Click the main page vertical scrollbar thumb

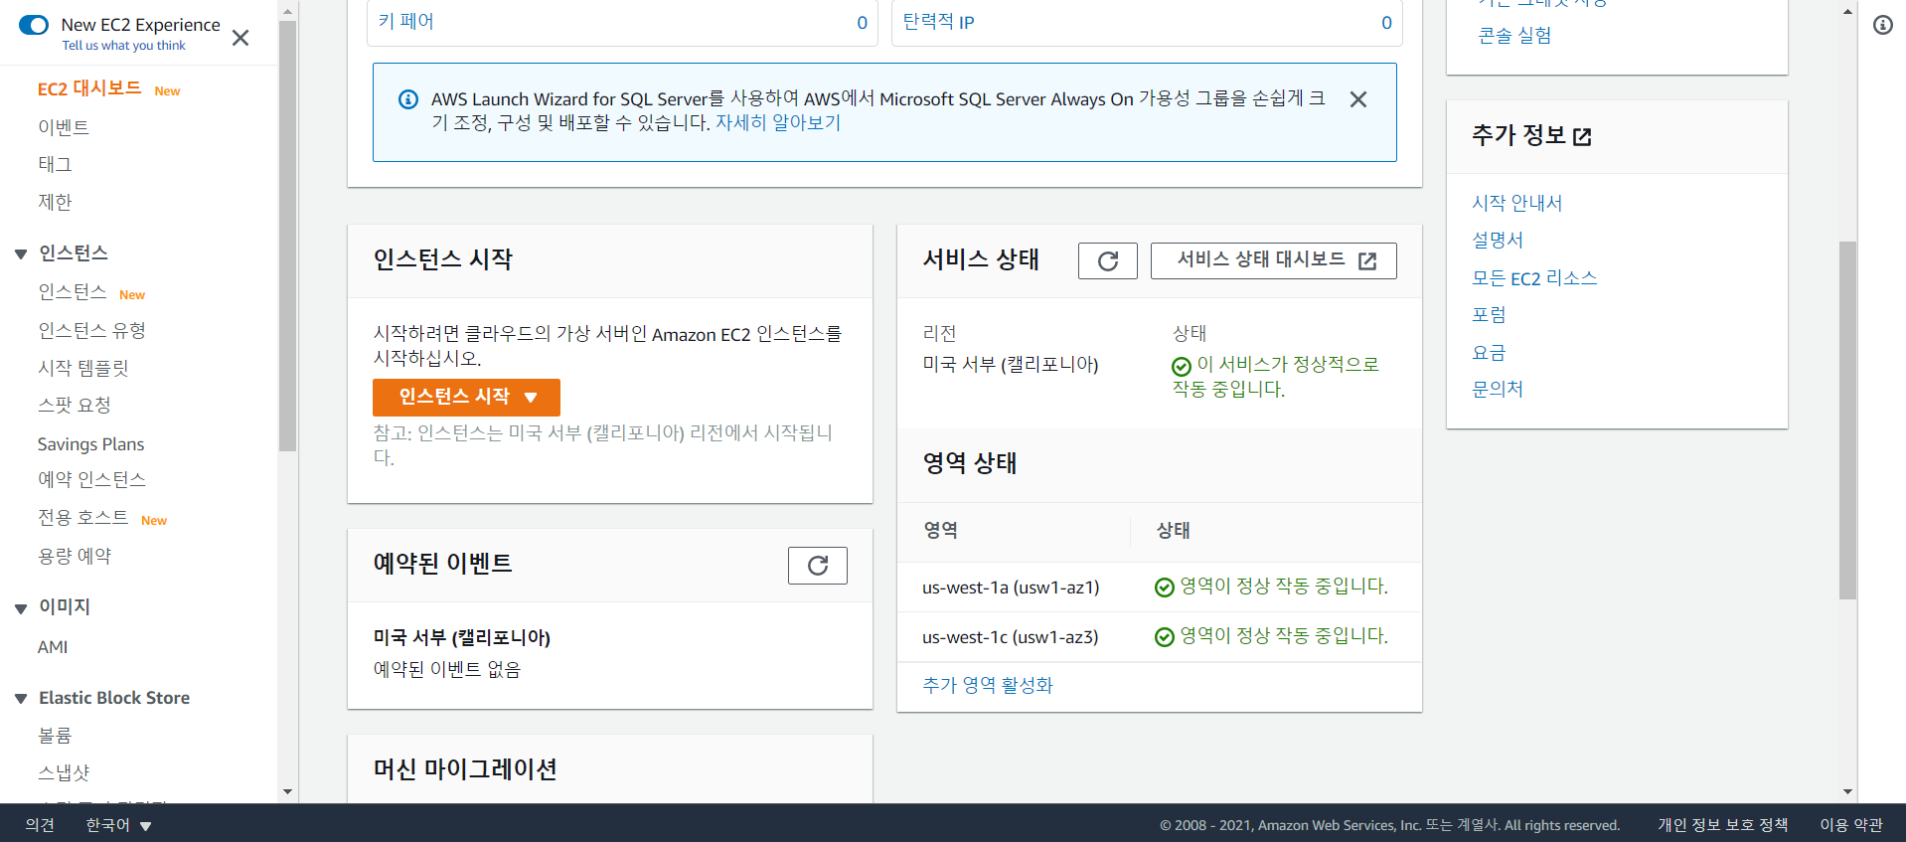(x=1847, y=420)
